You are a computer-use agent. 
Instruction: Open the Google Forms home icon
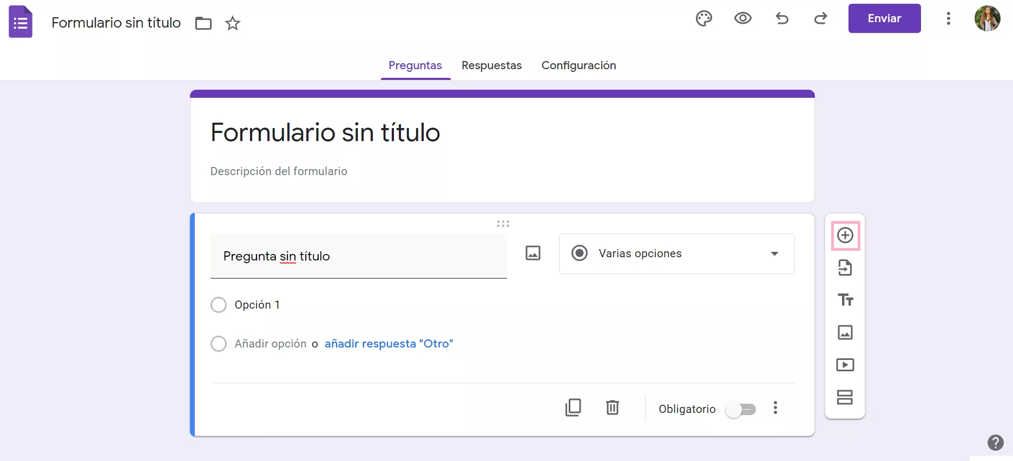tap(21, 22)
